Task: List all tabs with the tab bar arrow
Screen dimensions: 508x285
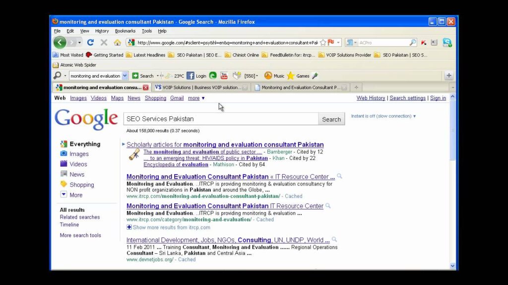Action: click(452, 87)
